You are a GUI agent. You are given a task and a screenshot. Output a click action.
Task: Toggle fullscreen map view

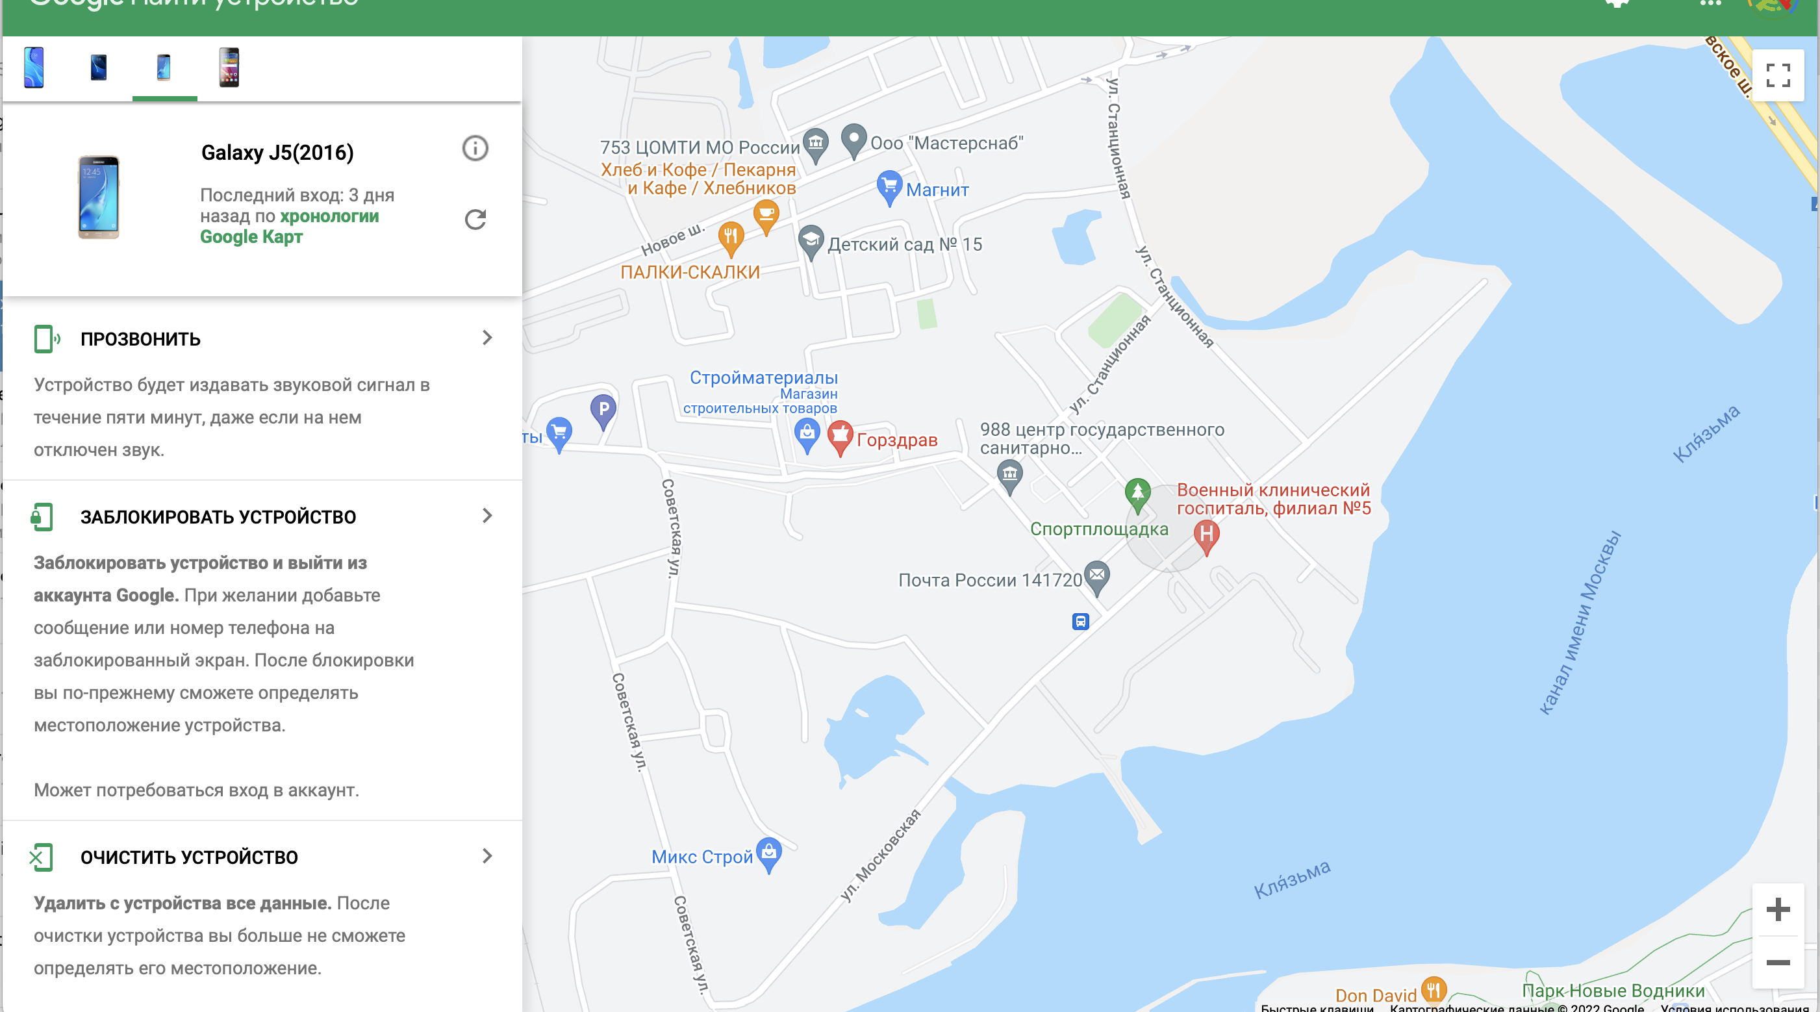point(1778,75)
